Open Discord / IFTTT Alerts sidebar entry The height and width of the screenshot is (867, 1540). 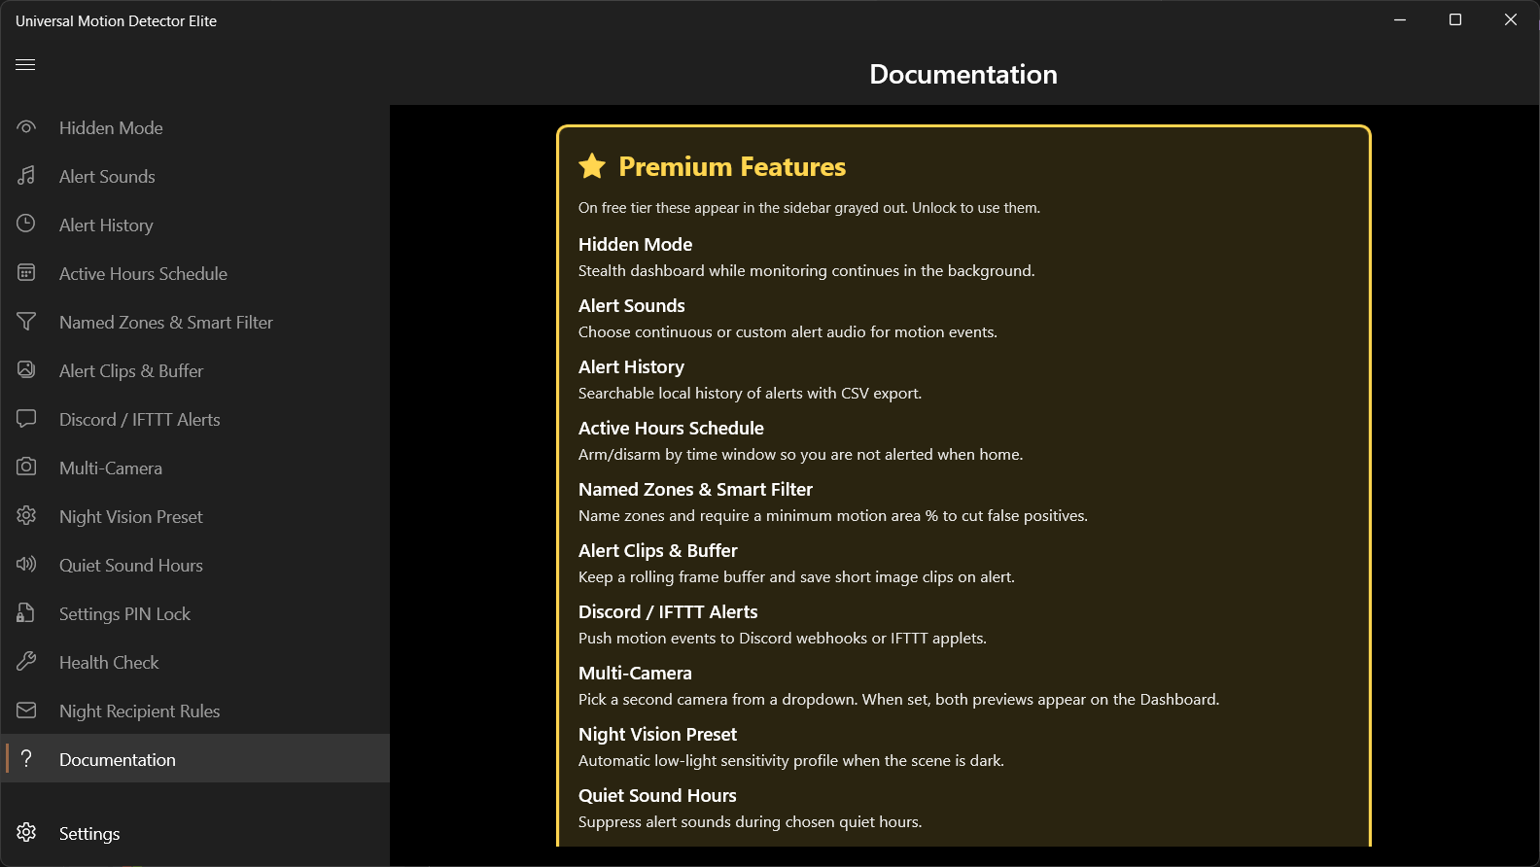195,419
